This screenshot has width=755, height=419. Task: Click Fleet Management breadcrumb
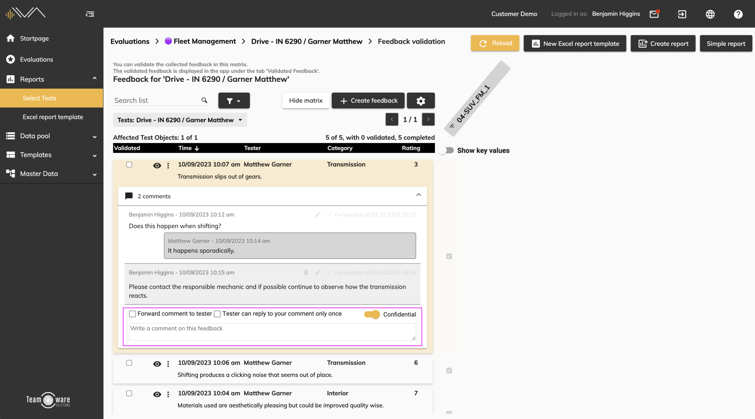(204, 41)
